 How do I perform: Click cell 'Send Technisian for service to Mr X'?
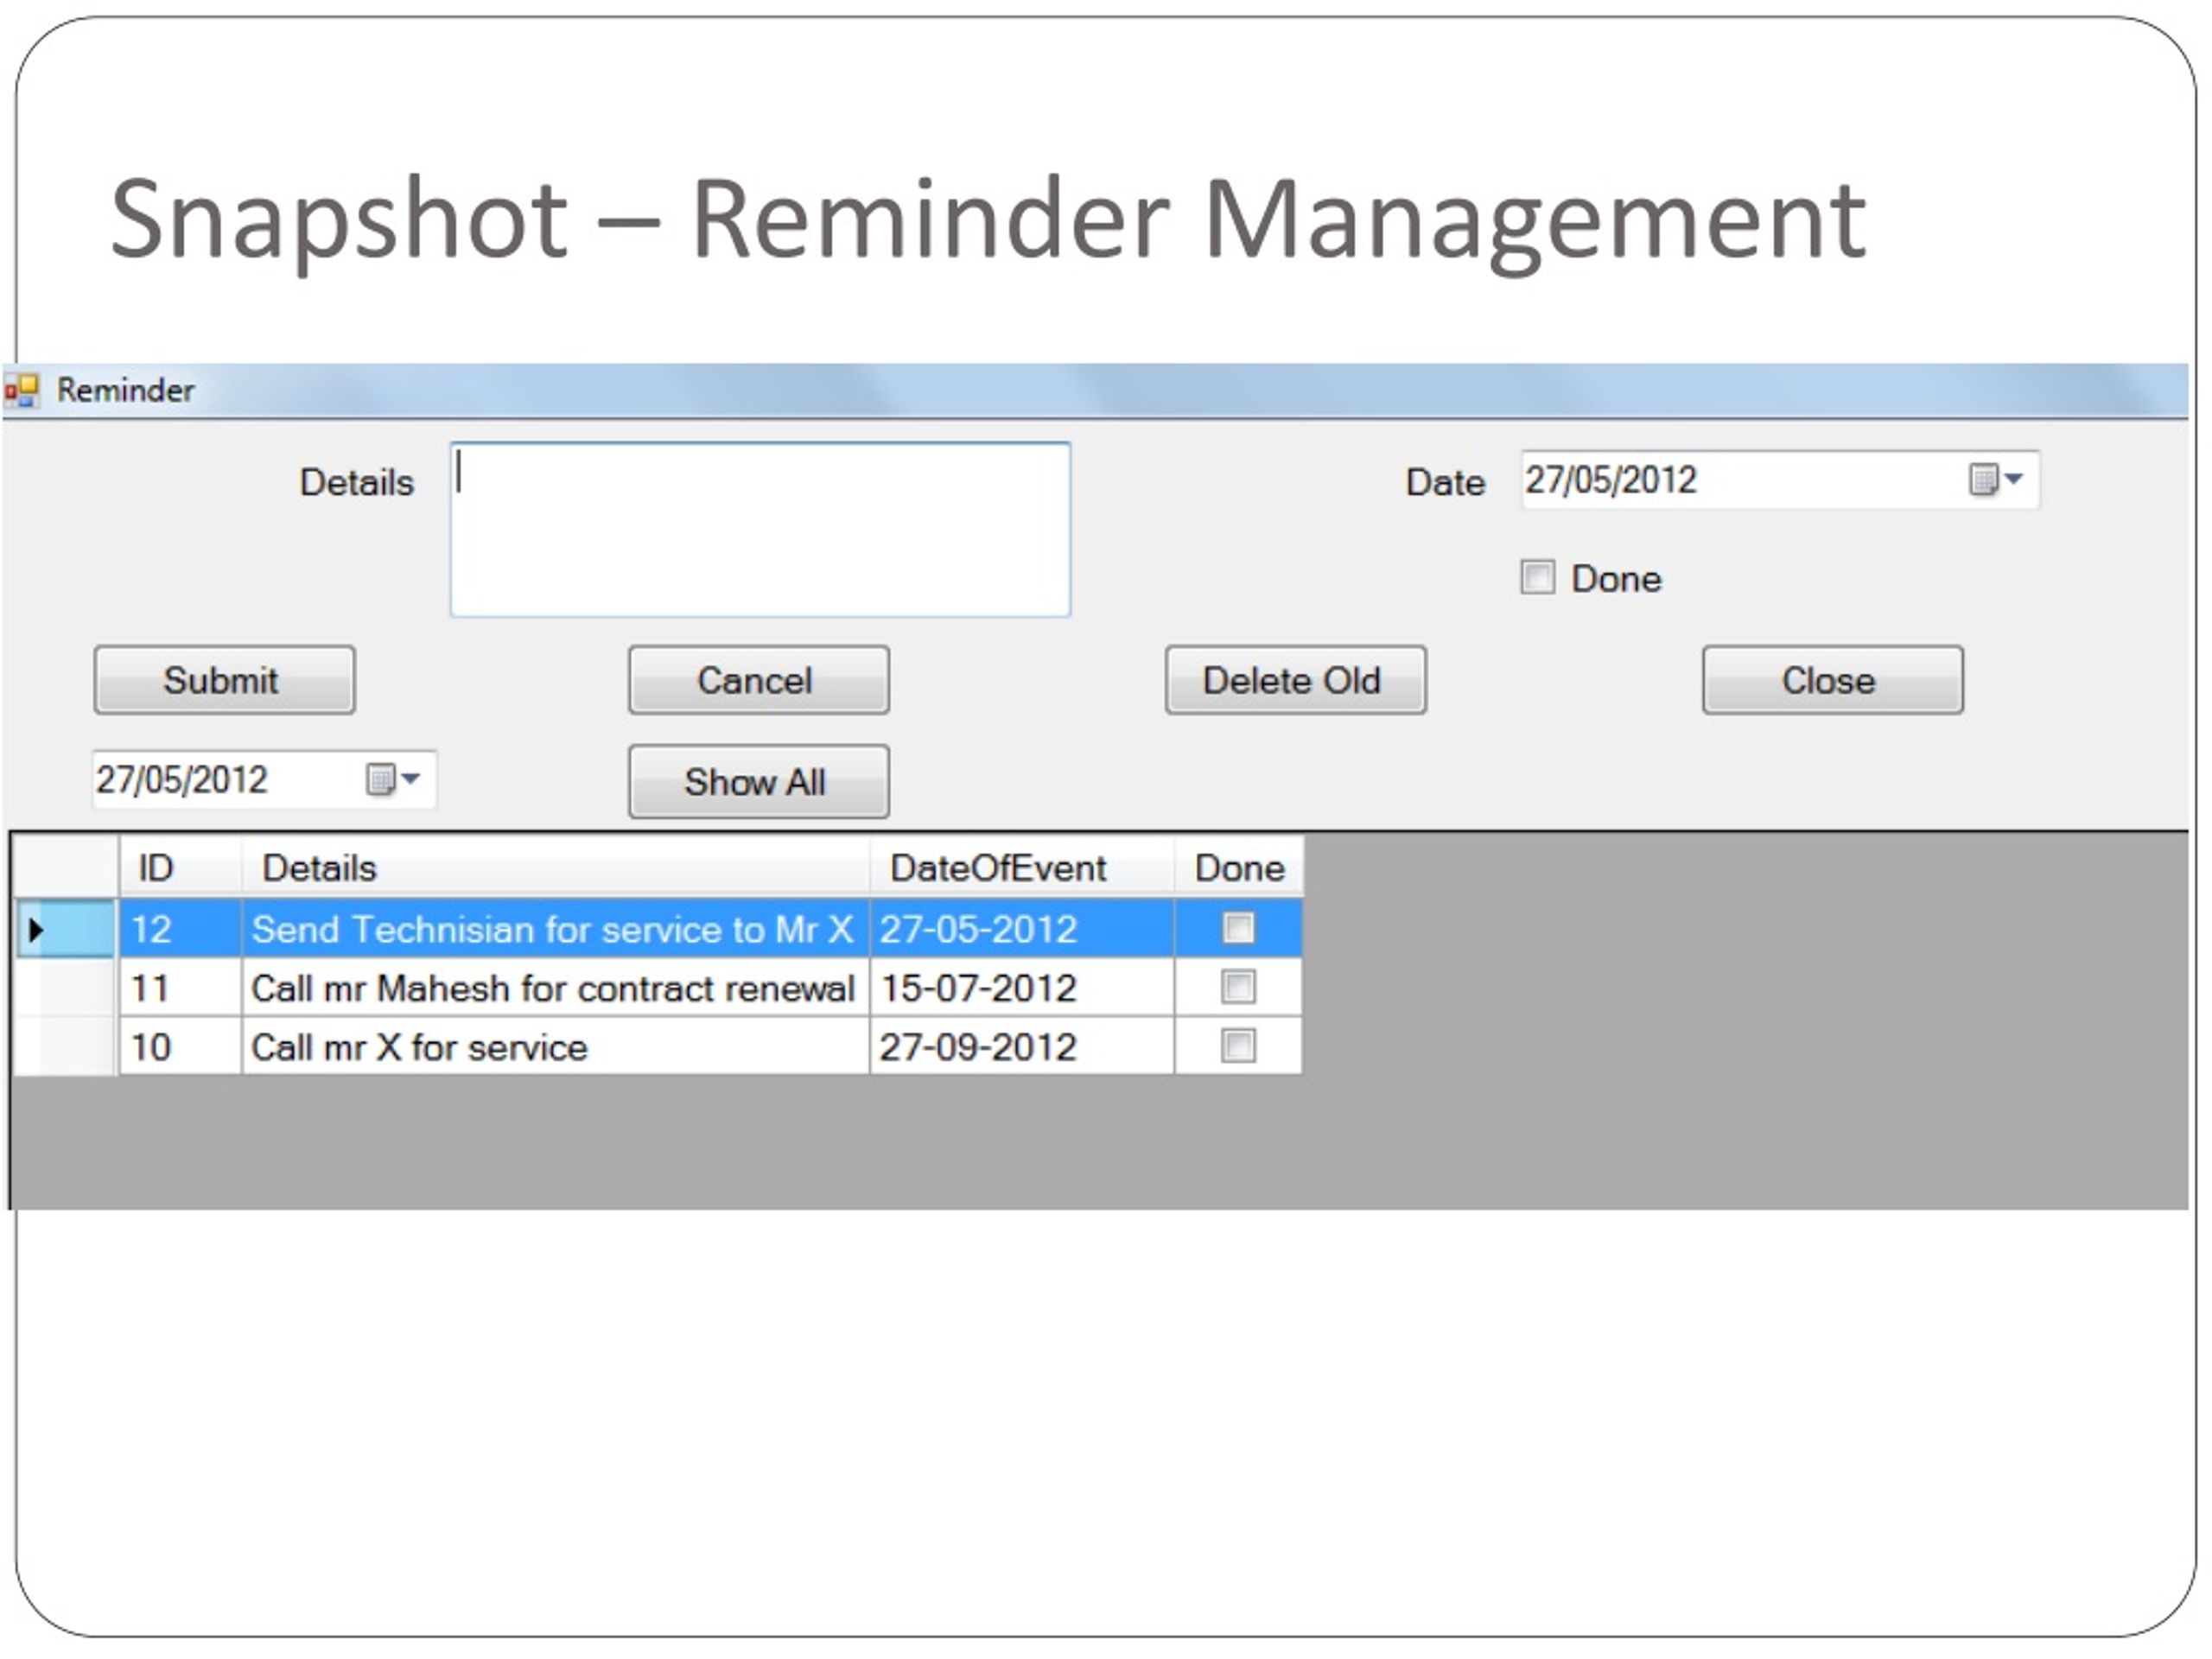(556, 929)
